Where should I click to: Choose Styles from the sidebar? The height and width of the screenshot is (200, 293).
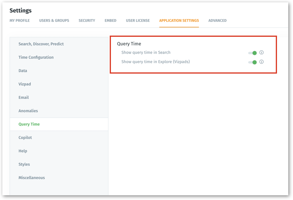tap(24, 164)
